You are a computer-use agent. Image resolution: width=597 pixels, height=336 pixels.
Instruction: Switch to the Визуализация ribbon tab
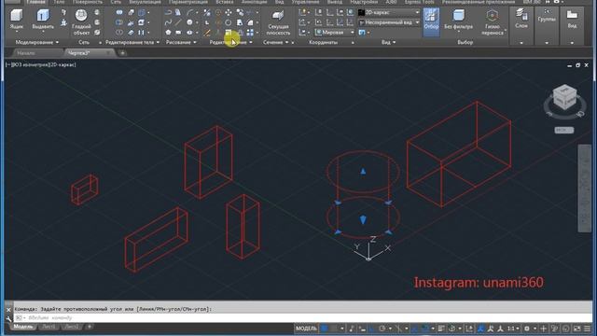coord(145,2)
